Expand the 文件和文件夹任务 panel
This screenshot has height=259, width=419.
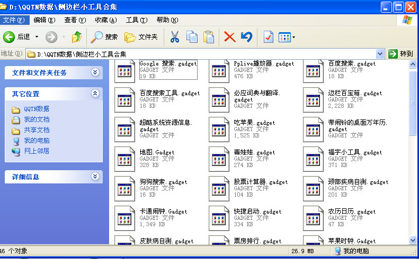pos(95,72)
